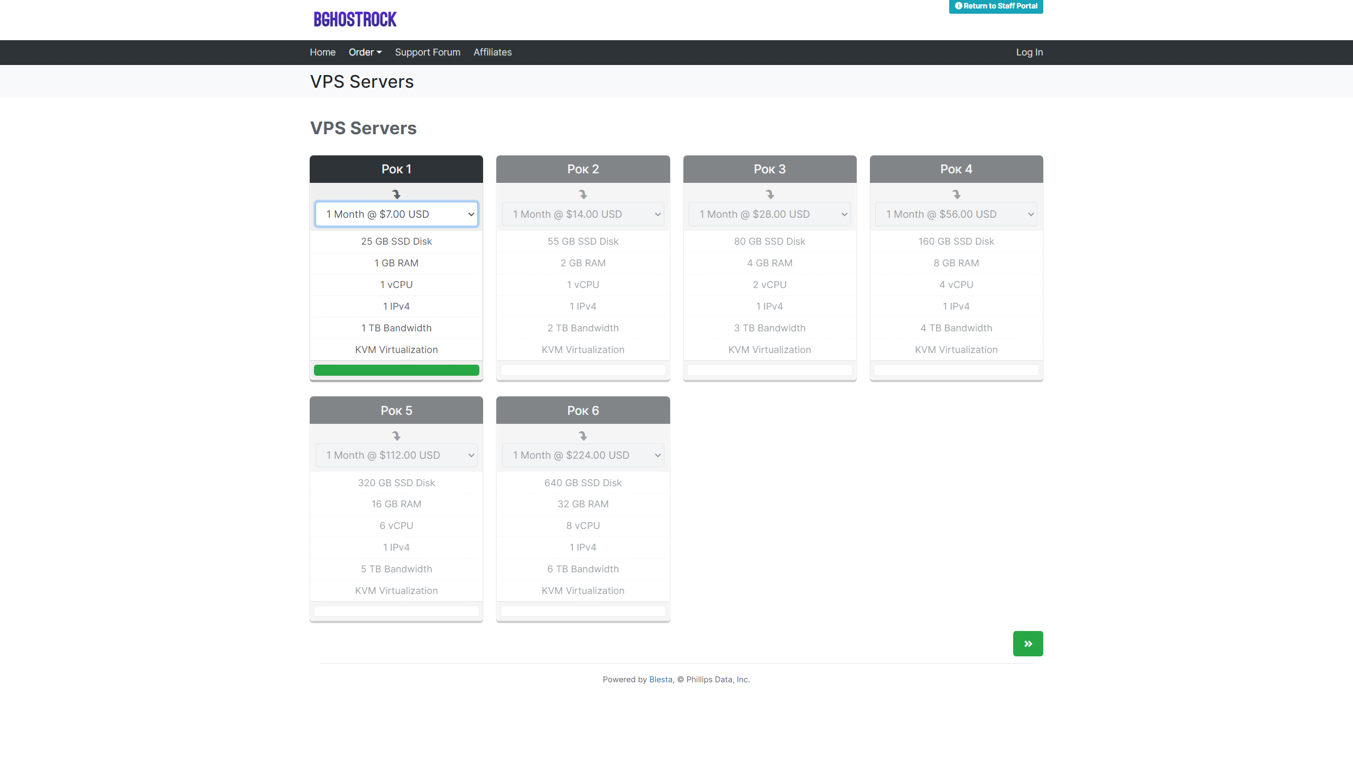Click "4 TB Bandwidth" text
This screenshot has height=761, width=1353.
957,328
